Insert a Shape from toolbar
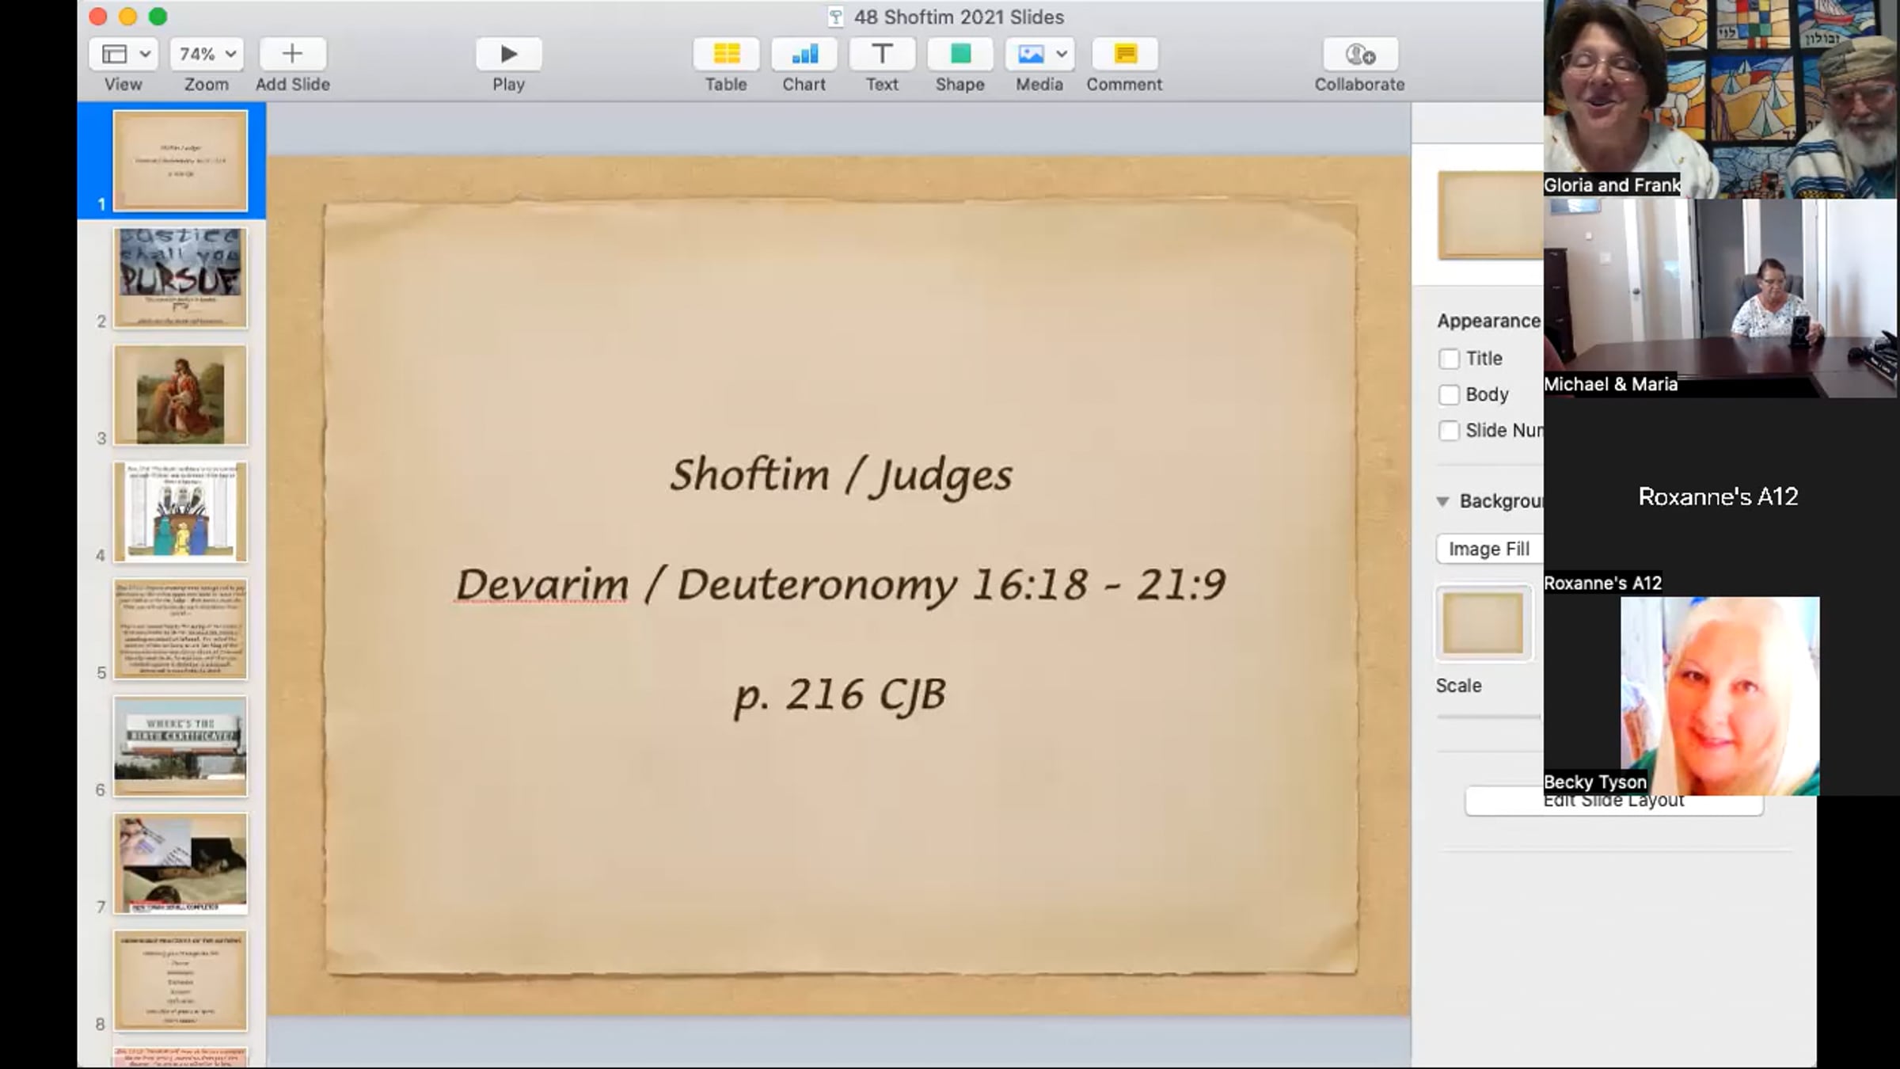This screenshot has width=1900, height=1069. pos(959,54)
